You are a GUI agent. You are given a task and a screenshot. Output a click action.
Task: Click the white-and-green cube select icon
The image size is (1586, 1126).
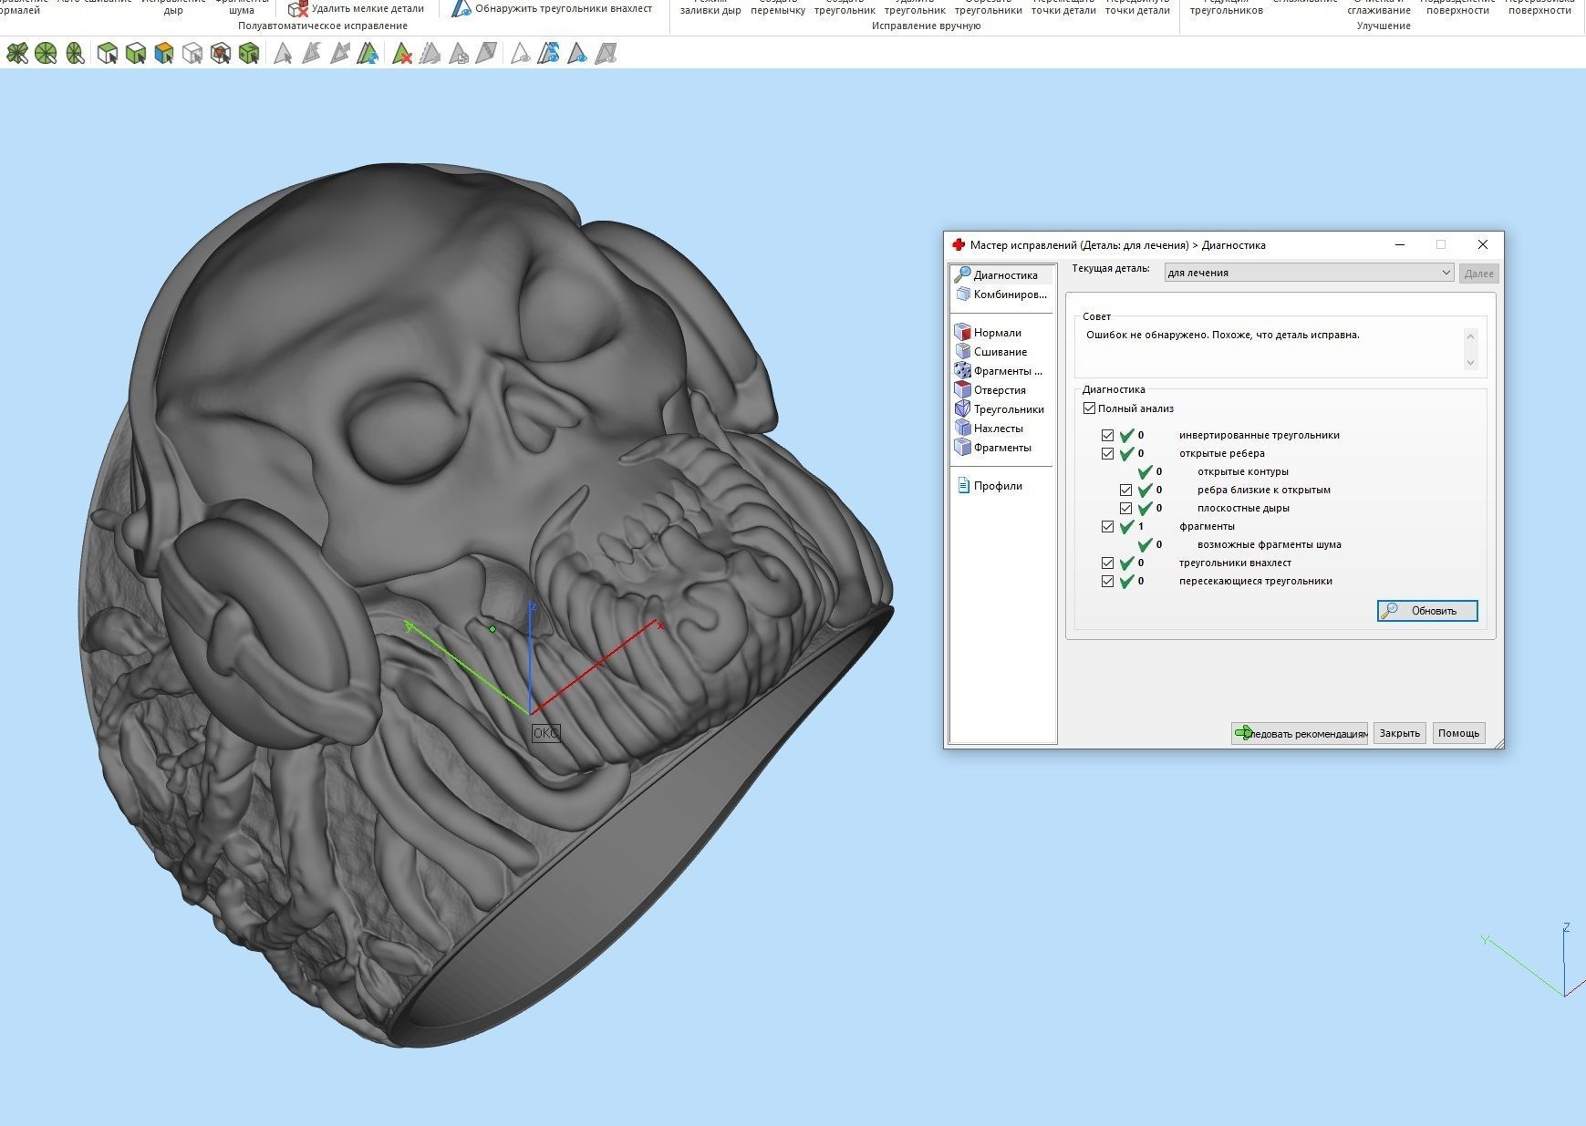click(107, 54)
